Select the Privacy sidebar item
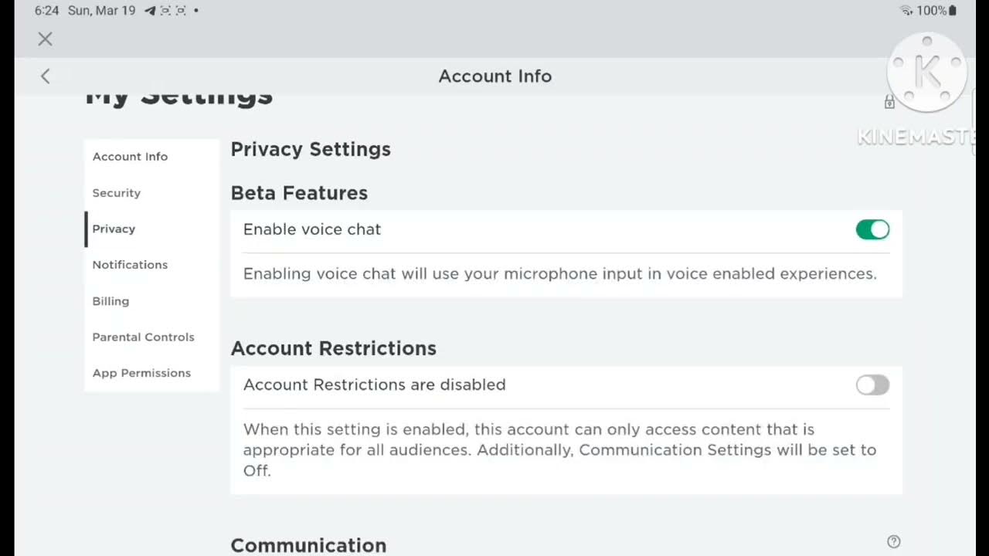Viewport: 989px width, 556px height. click(x=114, y=229)
